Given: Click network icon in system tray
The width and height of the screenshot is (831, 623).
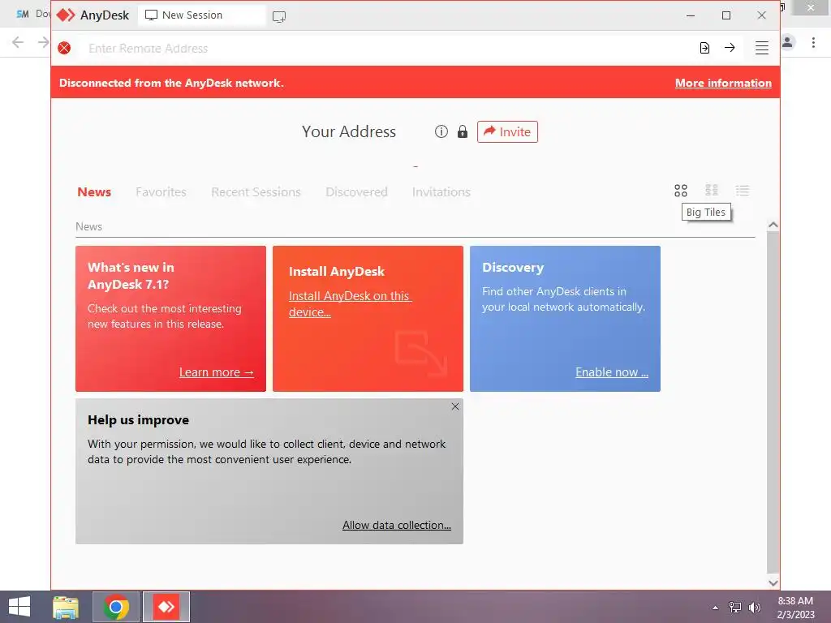Looking at the screenshot, I should pos(735,608).
